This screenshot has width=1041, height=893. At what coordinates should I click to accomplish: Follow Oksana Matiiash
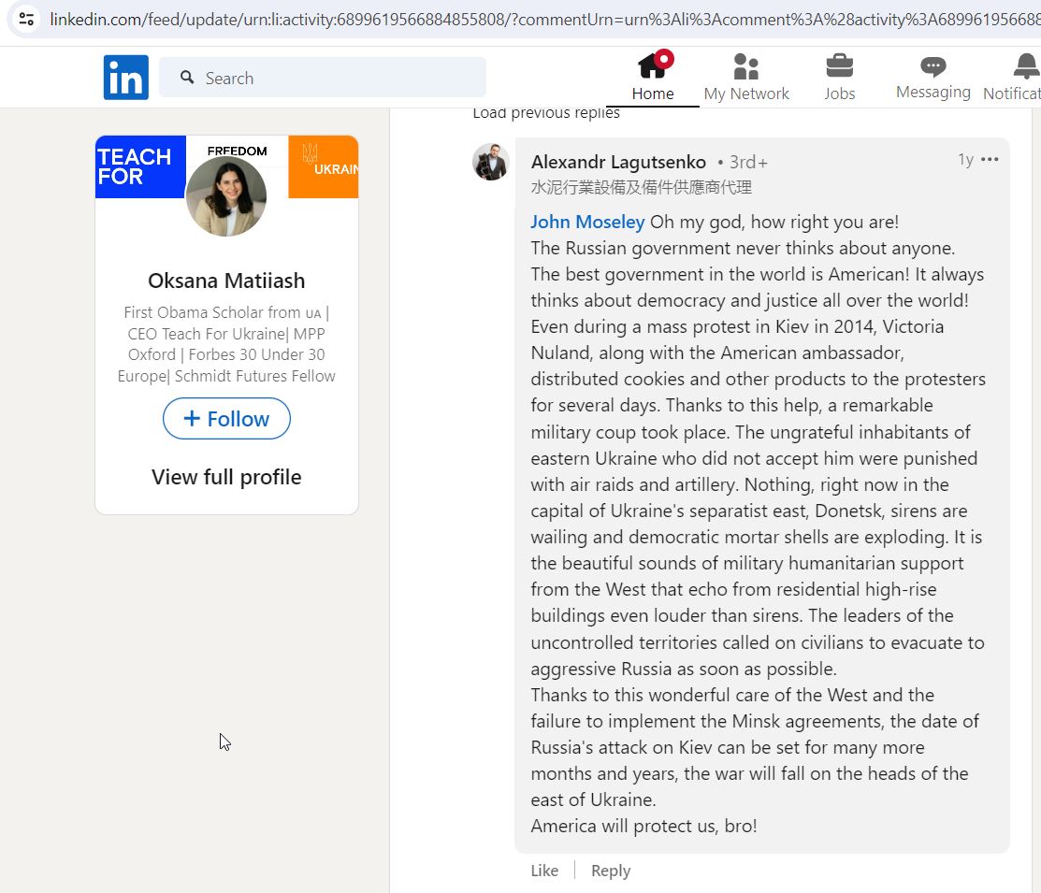(x=226, y=418)
